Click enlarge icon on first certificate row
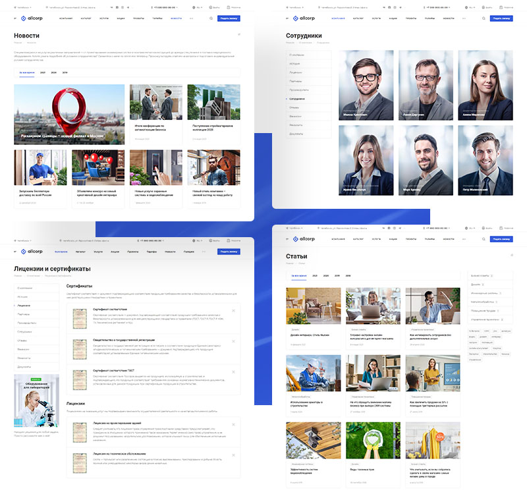Image resolution: width=527 pixels, height=500 pixels. tap(234, 311)
